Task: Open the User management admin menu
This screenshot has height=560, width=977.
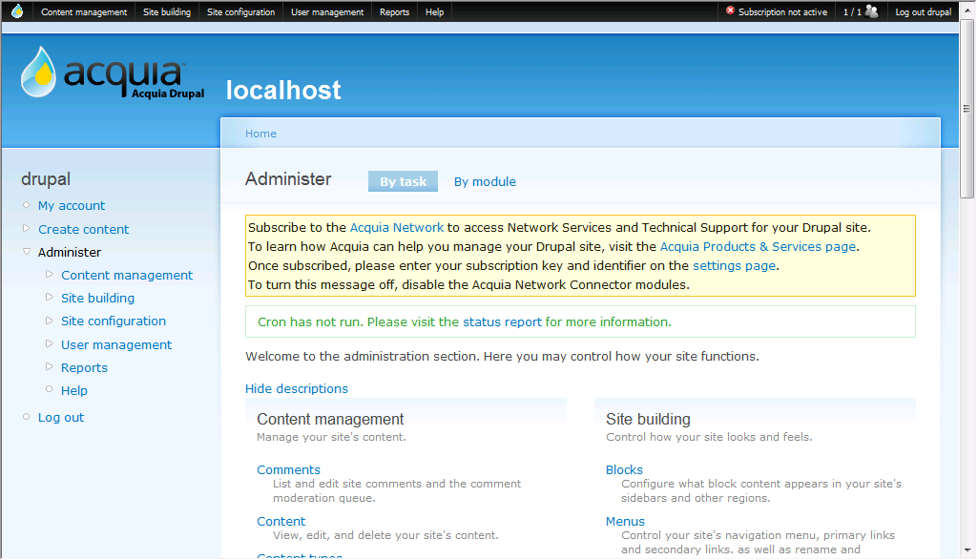Action: tap(327, 11)
